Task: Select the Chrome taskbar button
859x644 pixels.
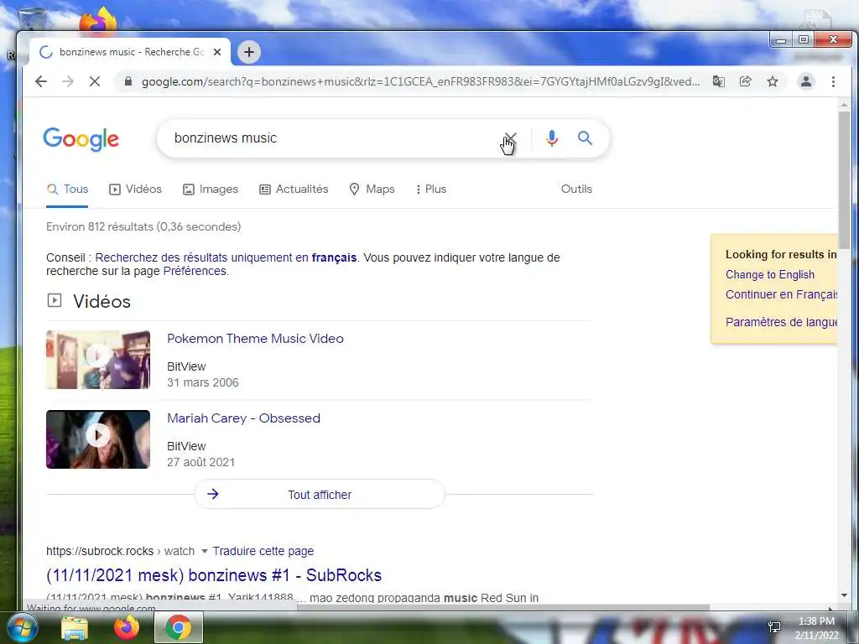Action: point(179,627)
